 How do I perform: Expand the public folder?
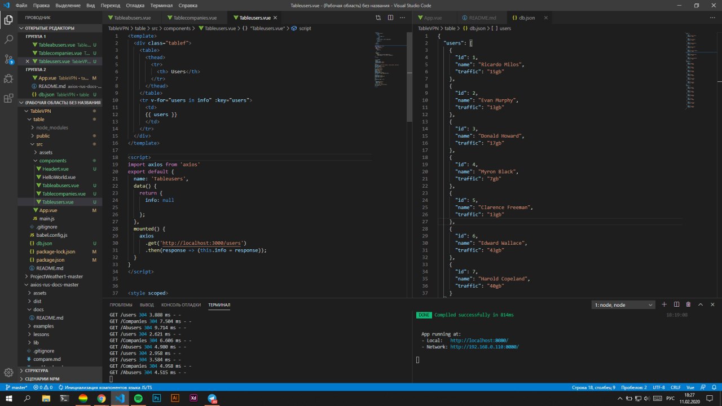coord(60,136)
